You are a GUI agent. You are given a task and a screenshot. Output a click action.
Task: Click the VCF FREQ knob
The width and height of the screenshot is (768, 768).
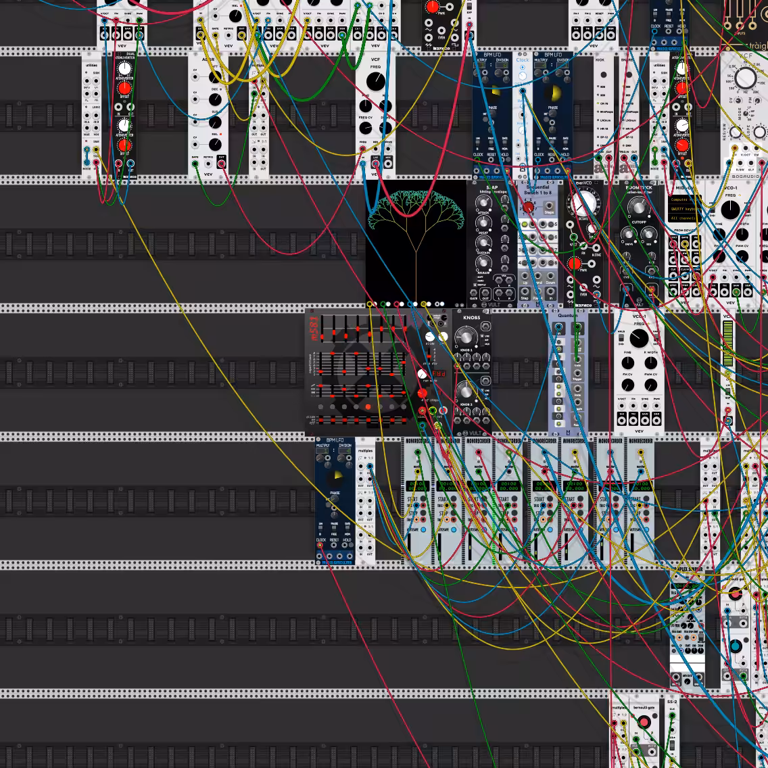375,81
